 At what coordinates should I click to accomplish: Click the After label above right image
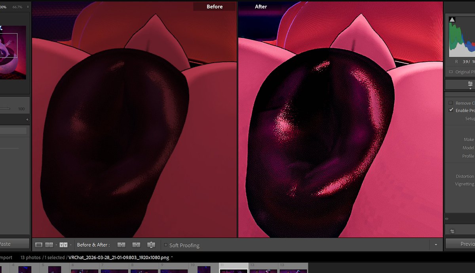(261, 7)
